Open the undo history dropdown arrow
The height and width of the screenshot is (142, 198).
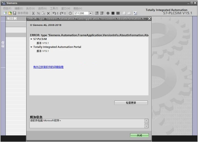click(57, 13)
